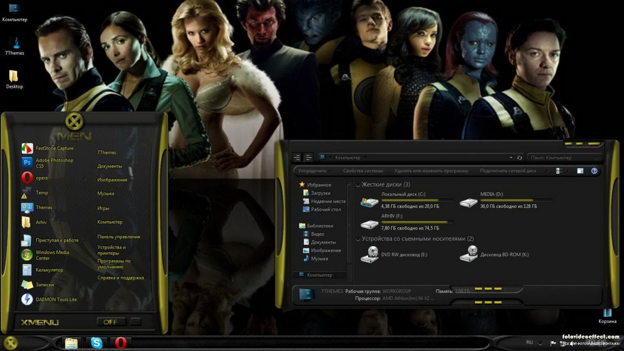This screenshot has width=624, height=351.
Task: Go forward in Explorer navigation
Action: (x=308, y=157)
